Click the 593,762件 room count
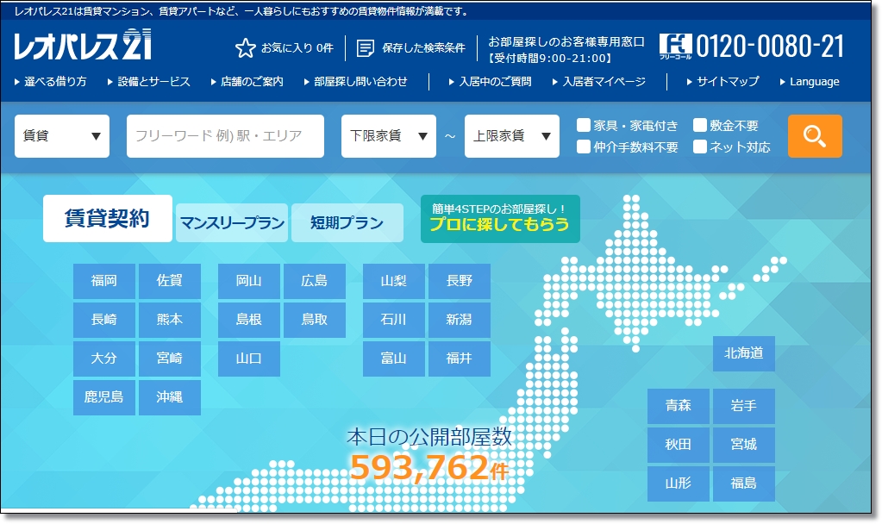The height and width of the screenshot is (524, 882). 429,468
